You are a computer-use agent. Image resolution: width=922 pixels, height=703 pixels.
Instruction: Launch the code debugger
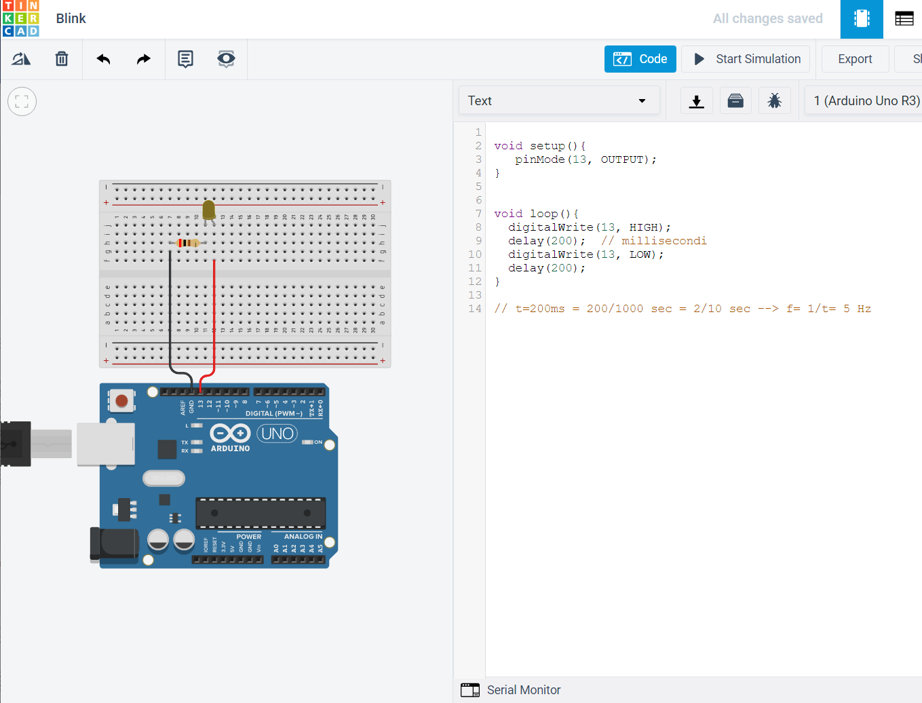(774, 101)
